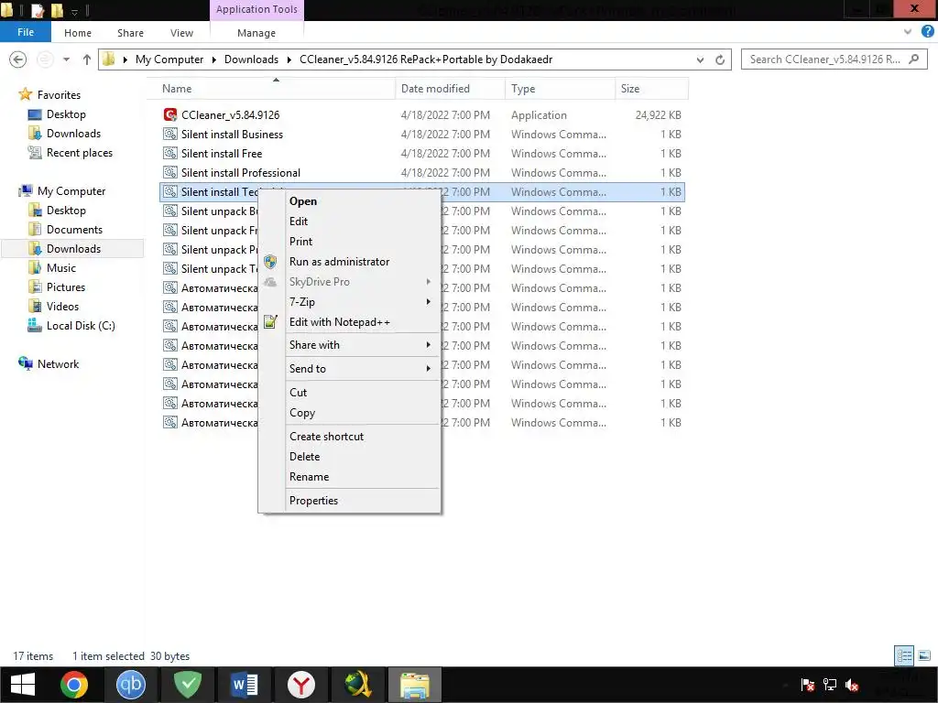Click the muted volume tray icon
The image size is (938, 703).
point(852,685)
